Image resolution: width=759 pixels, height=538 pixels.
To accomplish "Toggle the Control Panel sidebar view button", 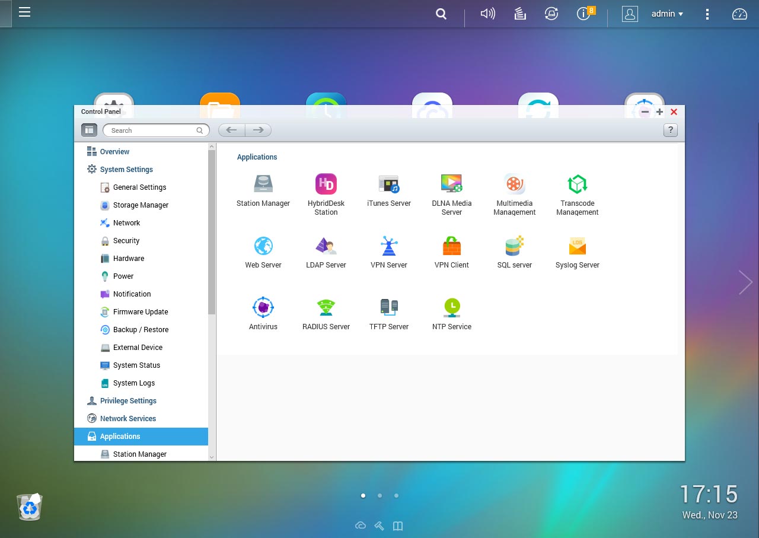I will point(89,130).
